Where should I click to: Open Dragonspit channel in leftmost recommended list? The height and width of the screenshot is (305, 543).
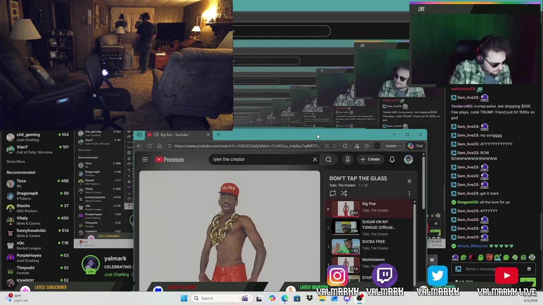tap(37, 195)
